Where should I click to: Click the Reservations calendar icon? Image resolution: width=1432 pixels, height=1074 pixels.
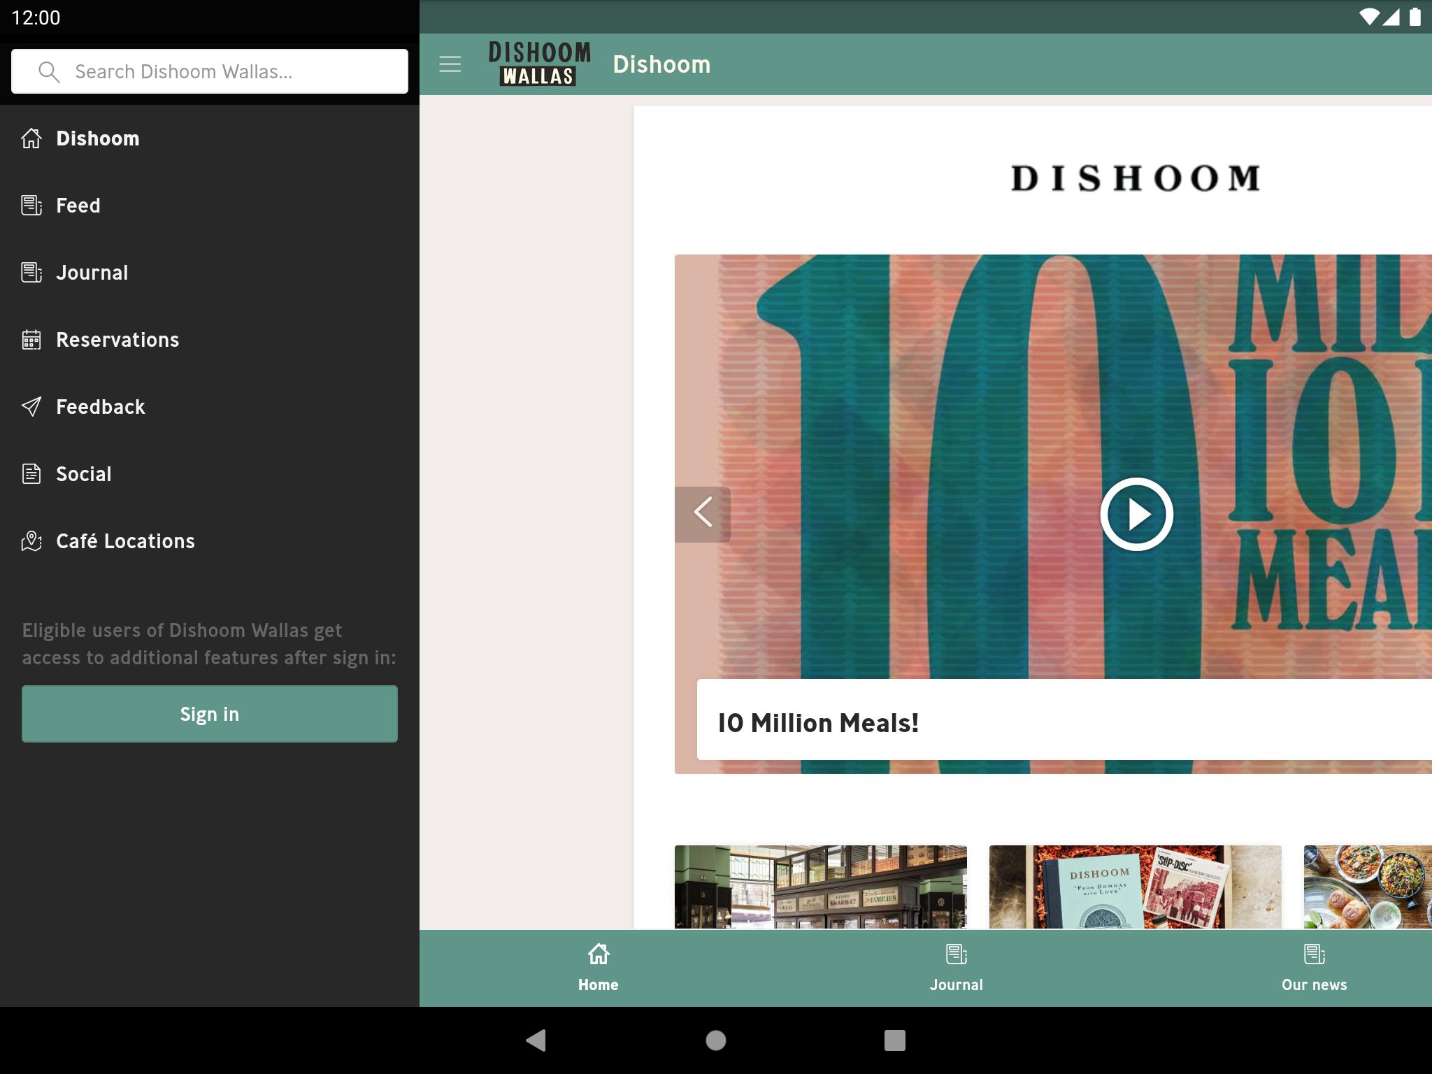click(x=31, y=340)
